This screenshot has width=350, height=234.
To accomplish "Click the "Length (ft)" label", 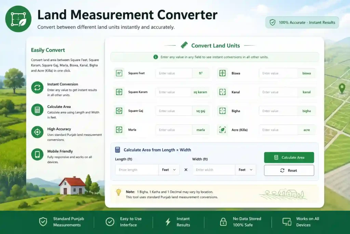I will point(123,159).
